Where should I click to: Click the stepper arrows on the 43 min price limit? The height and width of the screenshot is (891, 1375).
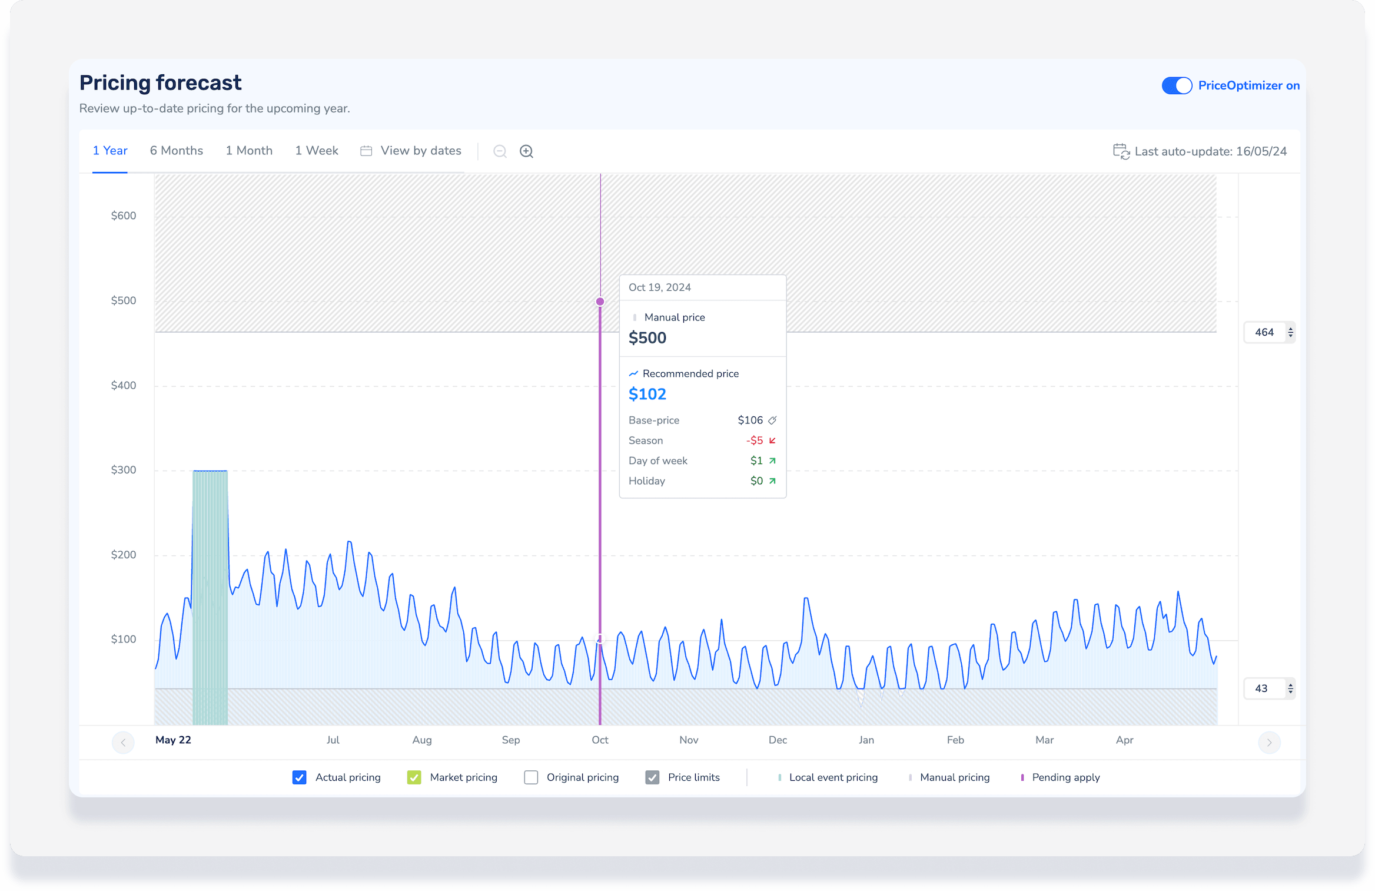pyautogui.click(x=1290, y=688)
